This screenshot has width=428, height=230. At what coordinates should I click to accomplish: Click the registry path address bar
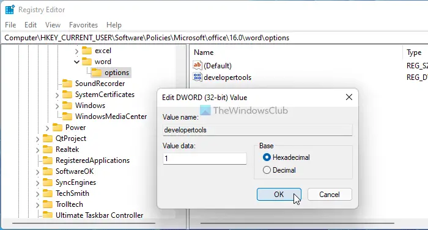click(214, 38)
